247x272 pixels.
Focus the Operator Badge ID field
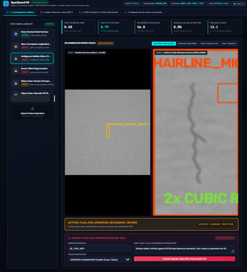pyautogui.click(x=100, y=248)
